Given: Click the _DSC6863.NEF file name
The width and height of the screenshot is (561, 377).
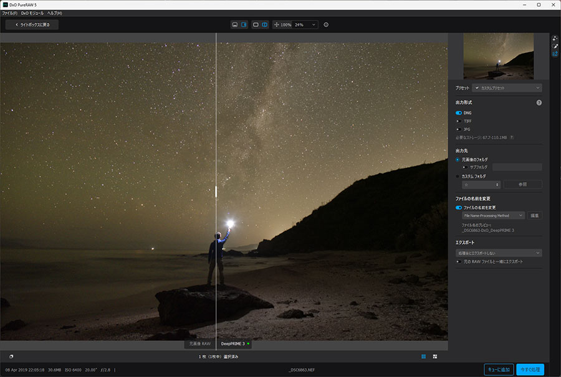Looking at the screenshot, I should [x=302, y=370].
